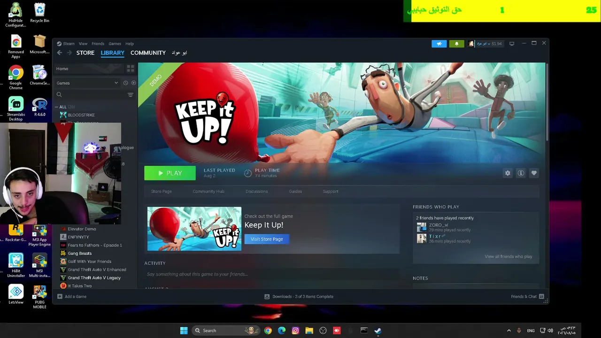Click View all friends who play
This screenshot has height=338, width=601.
coord(509,257)
